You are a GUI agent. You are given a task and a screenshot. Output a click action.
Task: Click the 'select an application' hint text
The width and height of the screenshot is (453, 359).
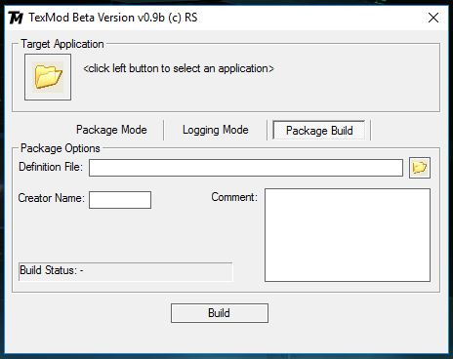[x=179, y=68]
